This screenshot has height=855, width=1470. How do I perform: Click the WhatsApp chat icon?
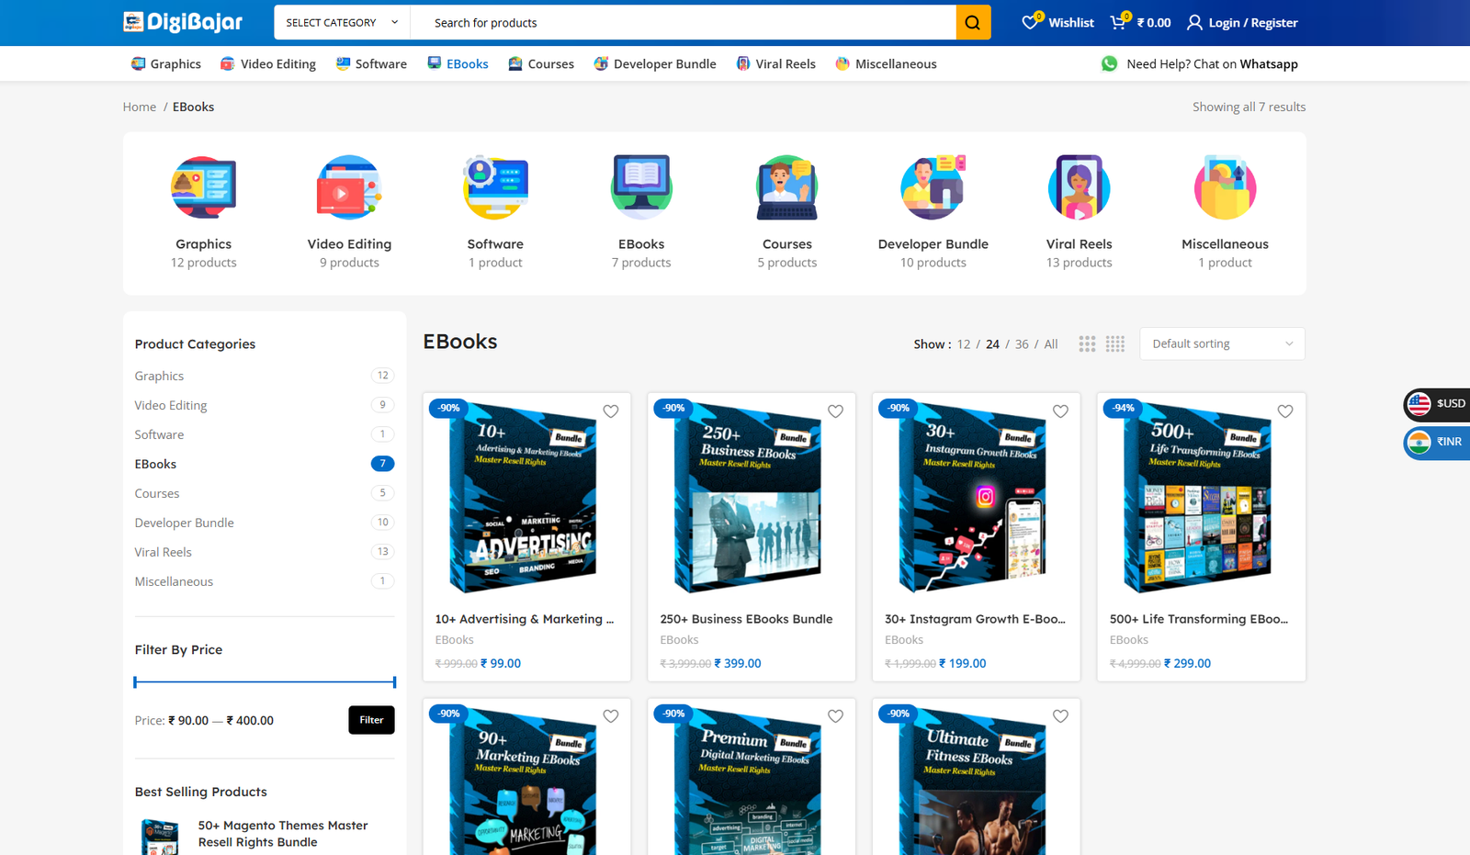[x=1110, y=63]
